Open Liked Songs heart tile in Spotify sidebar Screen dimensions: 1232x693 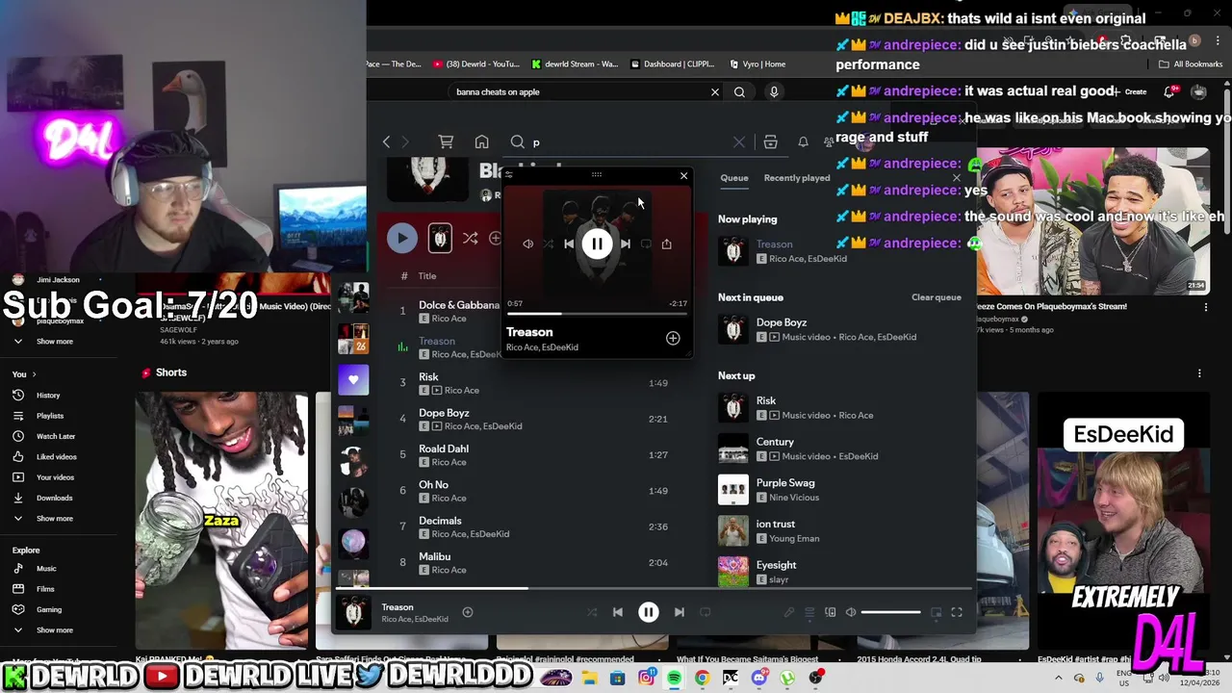353,379
